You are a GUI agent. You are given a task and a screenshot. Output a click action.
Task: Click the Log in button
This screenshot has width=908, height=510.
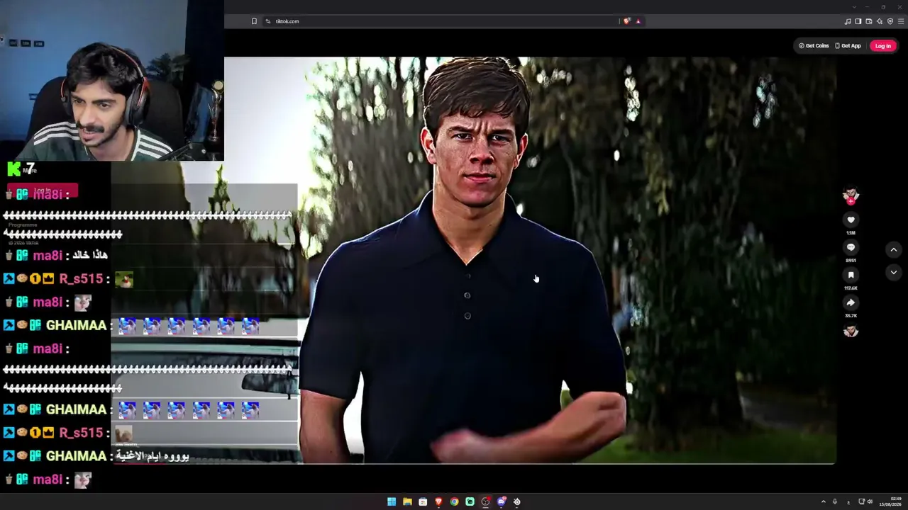point(882,46)
